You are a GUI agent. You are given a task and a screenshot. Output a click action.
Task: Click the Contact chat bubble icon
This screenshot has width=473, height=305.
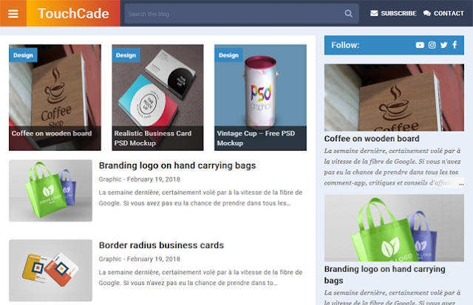coord(426,13)
